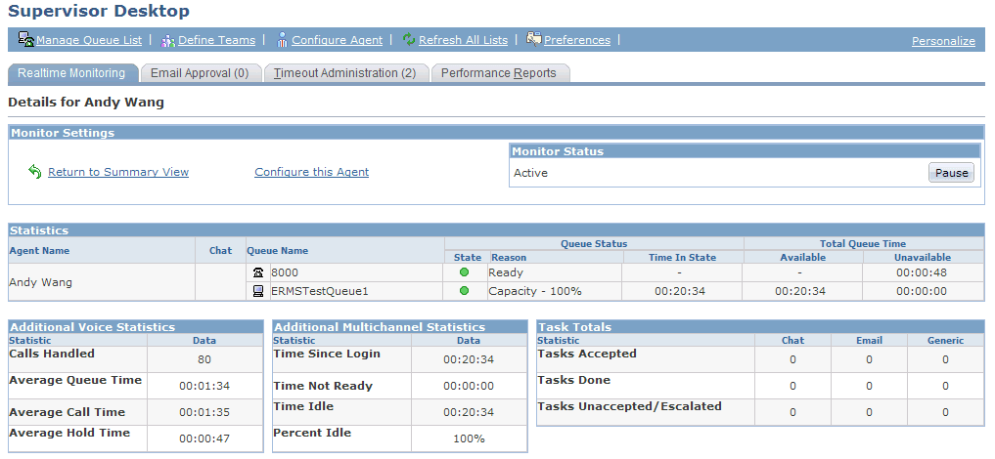The image size is (995, 459).
Task: Click the Queue Name column header
Action: pyautogui.click(x=277, y=250)
